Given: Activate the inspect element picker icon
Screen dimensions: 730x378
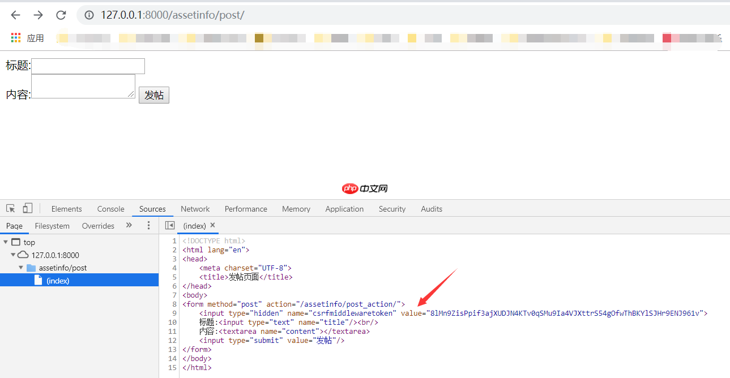Looking at the screenshot, I should coord(10,209).
